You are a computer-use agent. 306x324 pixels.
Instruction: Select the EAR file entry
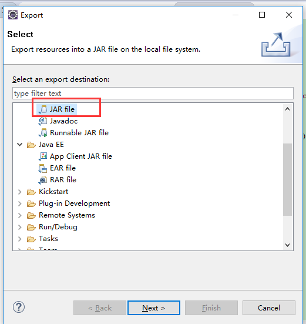57,168
